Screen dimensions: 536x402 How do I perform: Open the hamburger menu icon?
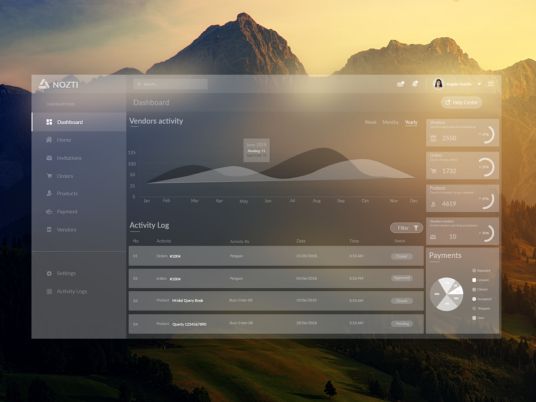coord(490,84)
